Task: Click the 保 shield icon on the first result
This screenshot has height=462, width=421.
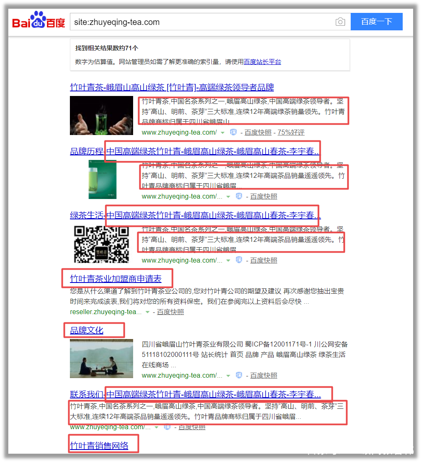Action: coord(234,132)
